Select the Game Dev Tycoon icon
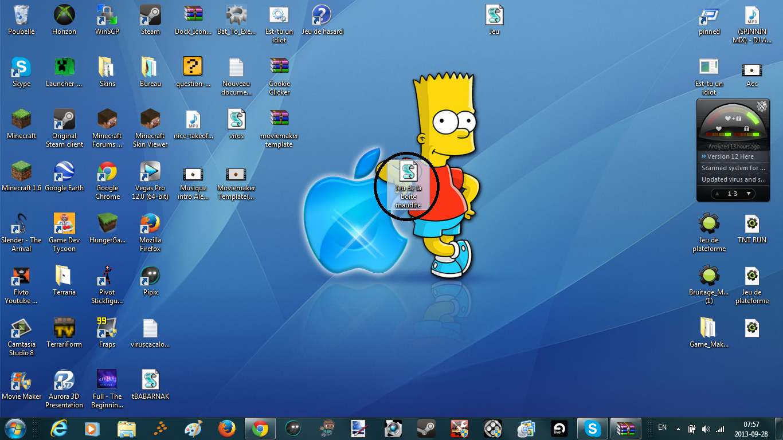The width and height of the screenshot is (783, 440). [x=64, y=233]
